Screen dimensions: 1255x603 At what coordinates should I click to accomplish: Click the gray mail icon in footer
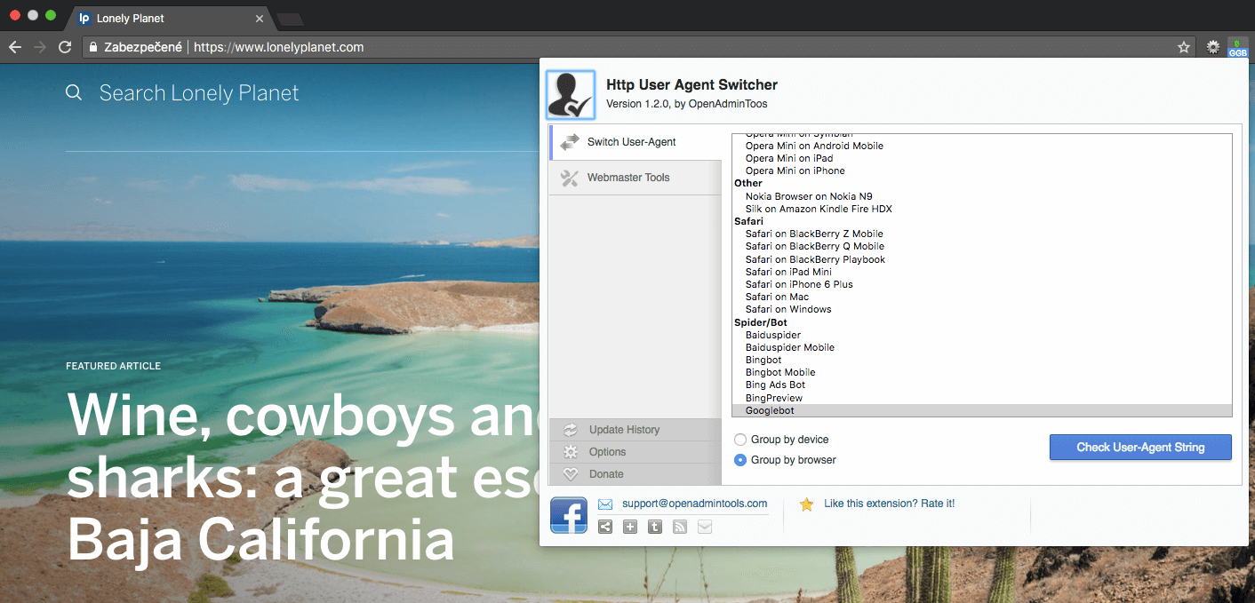click(705, 527)
